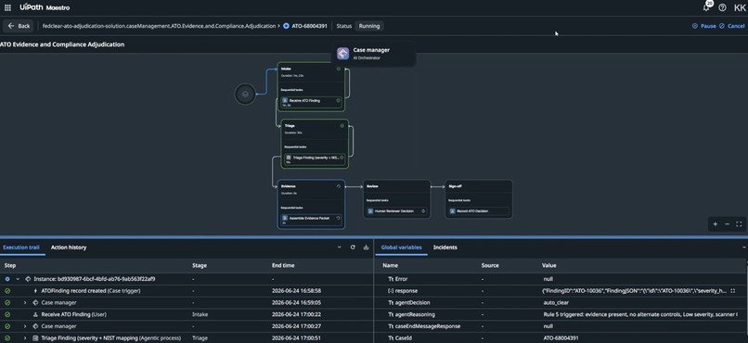Select the Error variable name
This screenshot has width=748, height=343.
point(401,279)
